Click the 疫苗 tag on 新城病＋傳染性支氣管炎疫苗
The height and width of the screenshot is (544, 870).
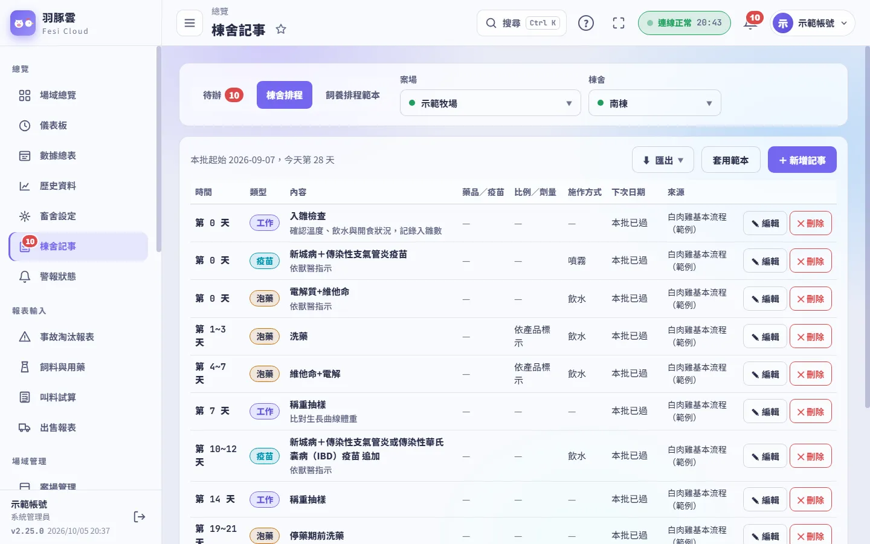(265, 261)
